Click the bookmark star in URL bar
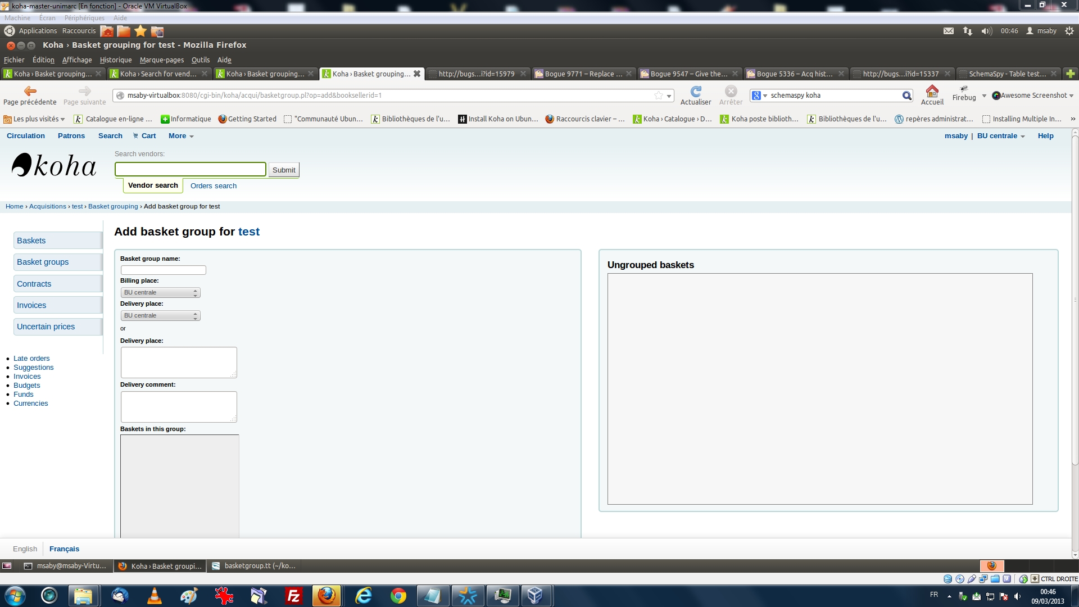This screenshot has width=1079, height=607. (658, 96)
